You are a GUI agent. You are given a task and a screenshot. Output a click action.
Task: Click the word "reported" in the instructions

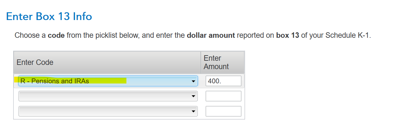tap(249, 36)
